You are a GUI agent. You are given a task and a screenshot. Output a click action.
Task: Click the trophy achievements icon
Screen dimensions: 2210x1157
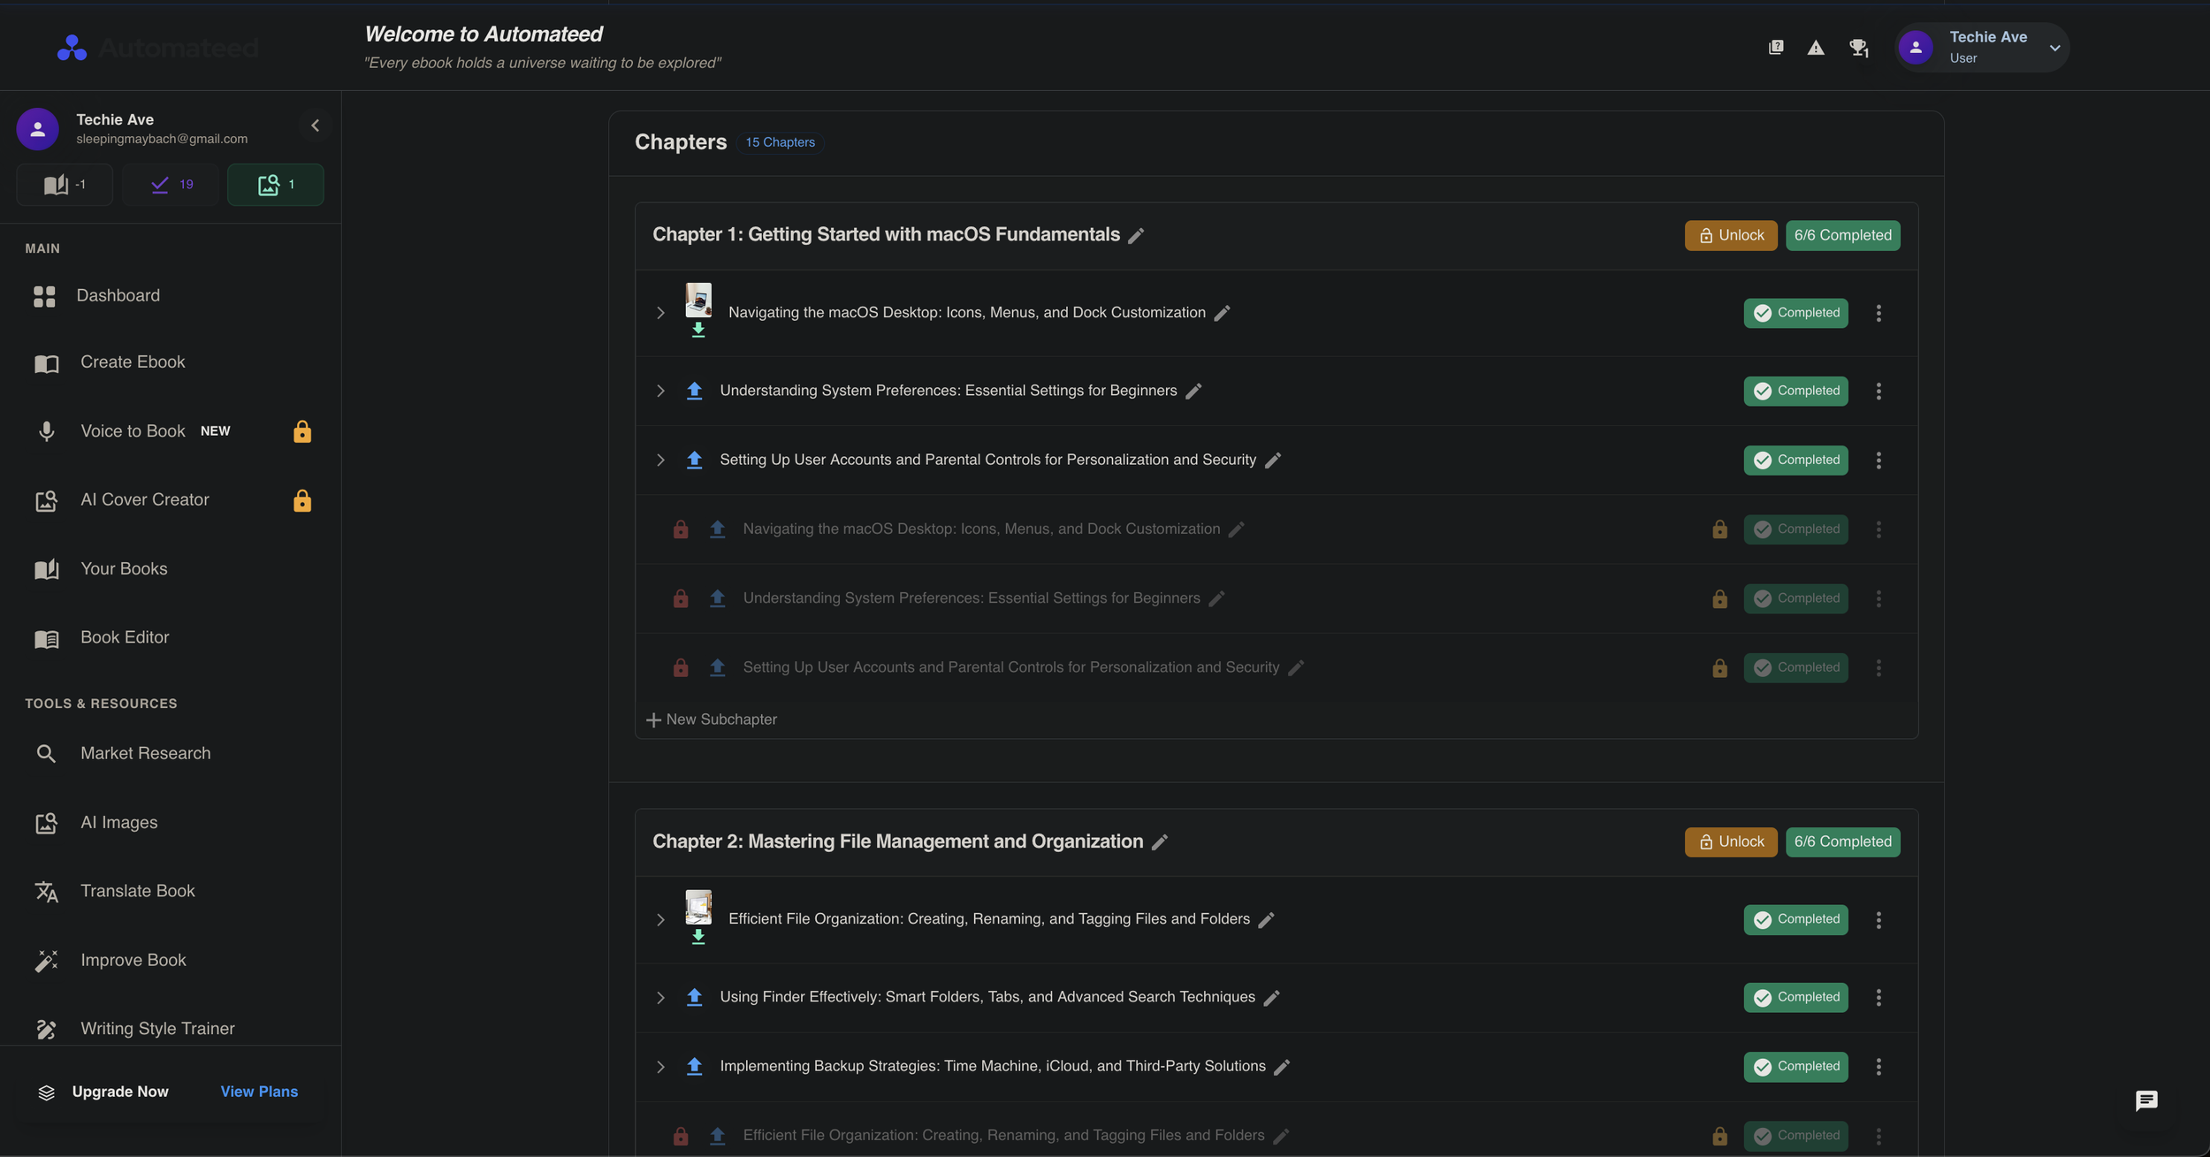click(x=1858, y=47)
